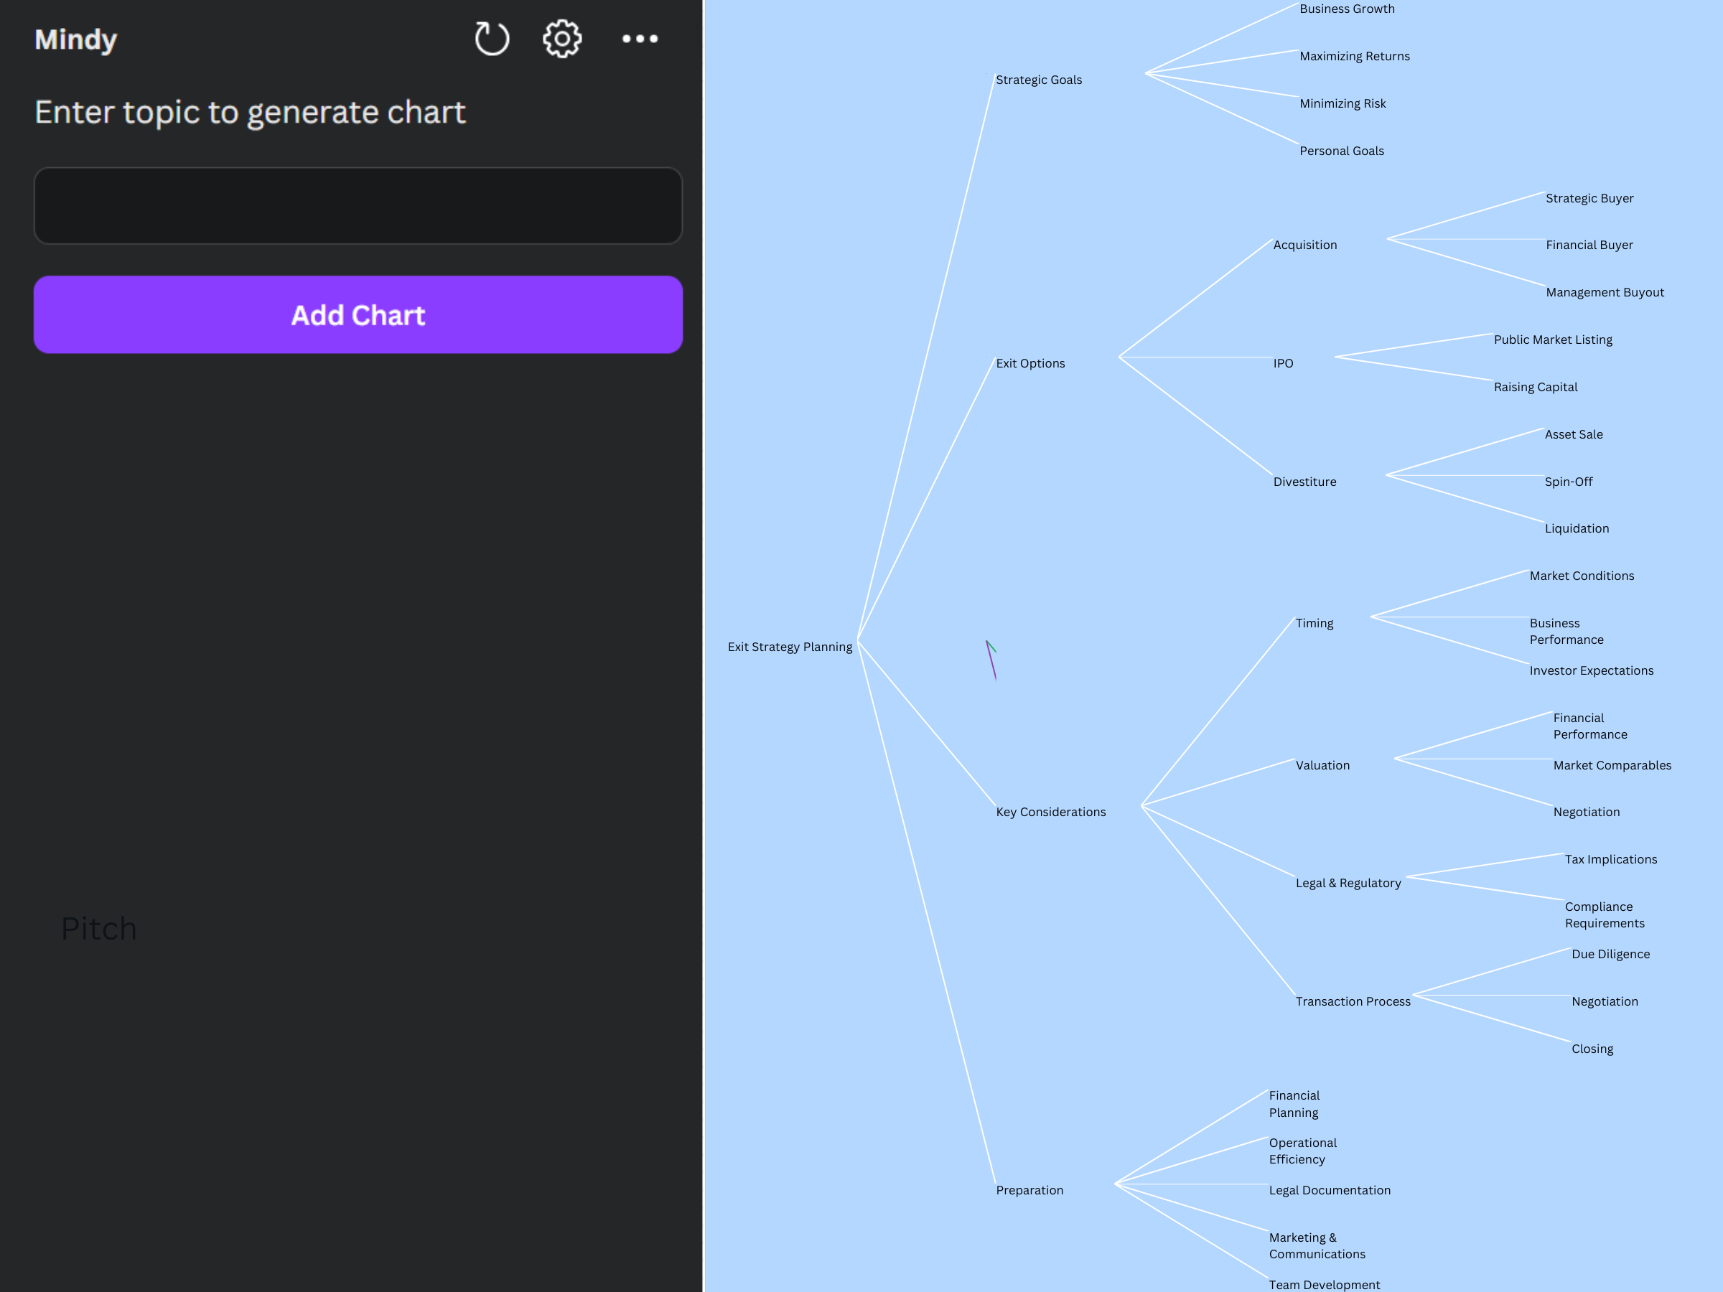Select the Legal & Regulatory node

(1348, 883)
